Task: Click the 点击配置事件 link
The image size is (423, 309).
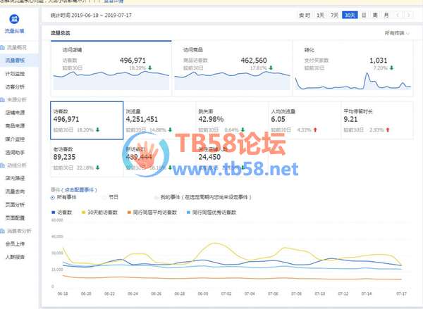Action: [81, 190]
